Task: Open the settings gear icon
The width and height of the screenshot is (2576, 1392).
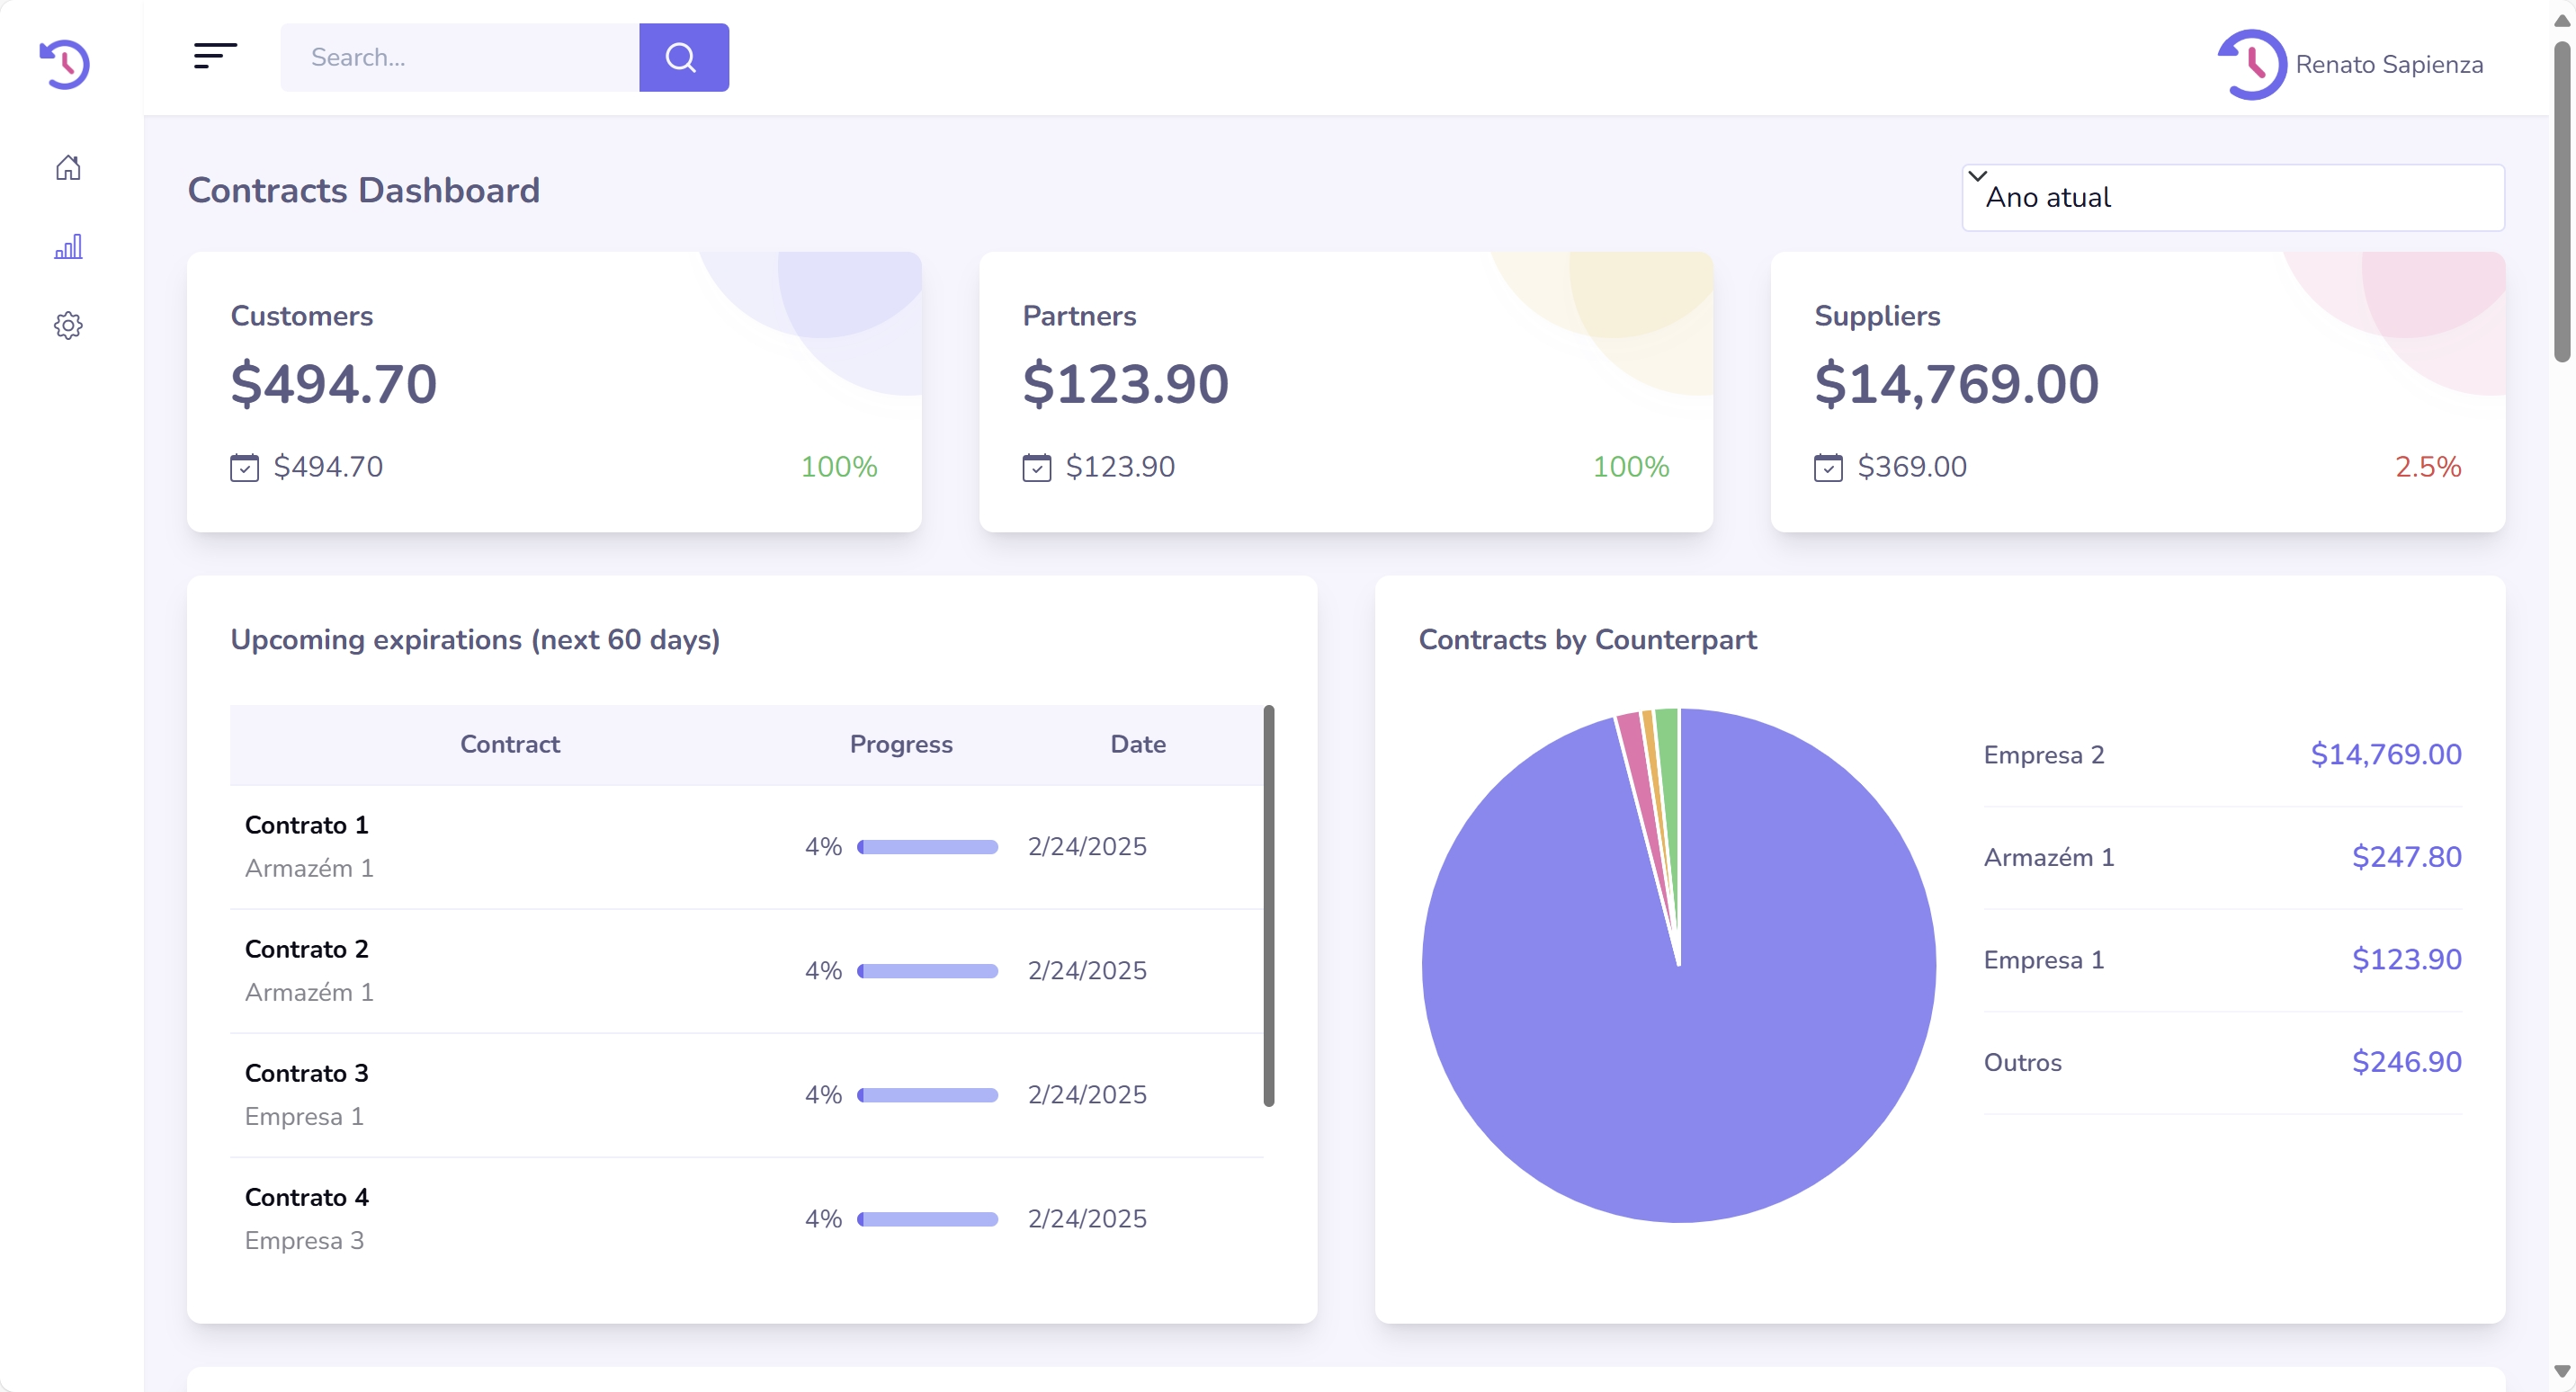Action: (x=68, y=325)
